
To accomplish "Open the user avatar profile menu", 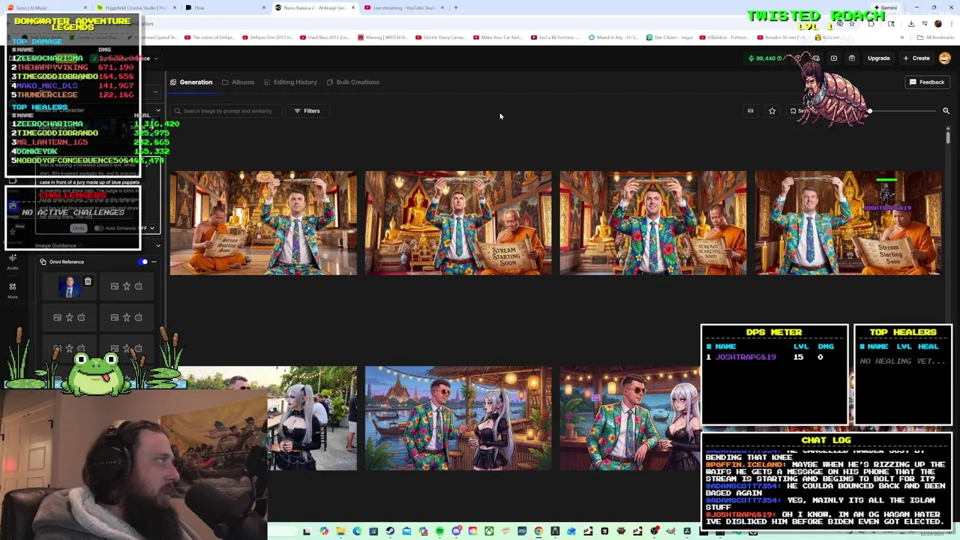I will (x=944, y=58).
